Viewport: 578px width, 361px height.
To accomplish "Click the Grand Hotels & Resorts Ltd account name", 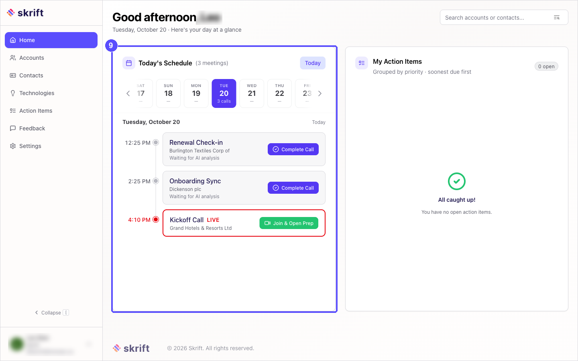I will 201,228.
